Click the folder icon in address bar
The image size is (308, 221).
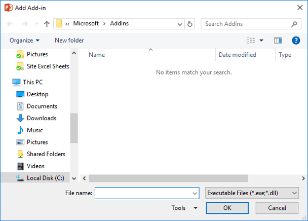point(59,24)
